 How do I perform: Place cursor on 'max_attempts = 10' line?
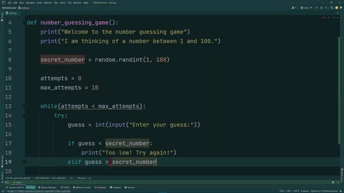[69, 88]
